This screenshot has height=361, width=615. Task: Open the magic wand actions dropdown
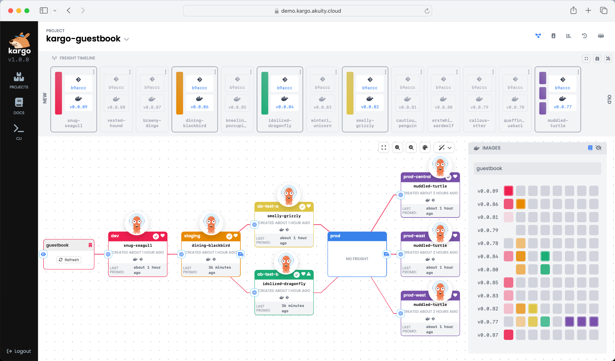(x=444, y=147)
